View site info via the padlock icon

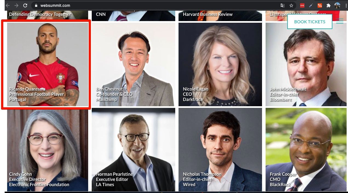click(36, 5)
